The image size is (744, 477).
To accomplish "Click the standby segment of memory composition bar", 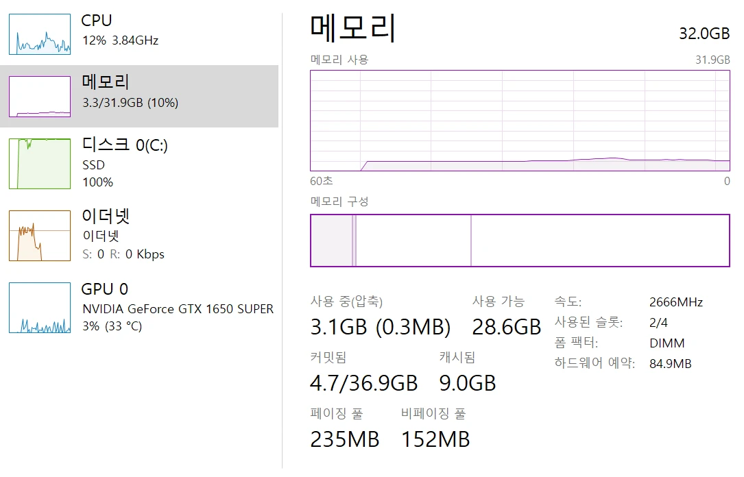I will point(413,241).
